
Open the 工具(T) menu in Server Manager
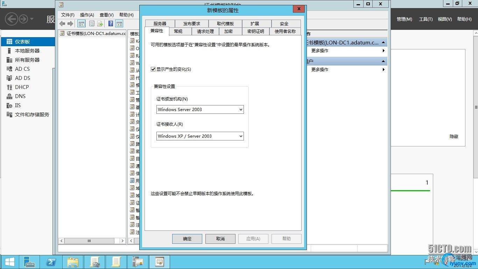click(426, 19)
